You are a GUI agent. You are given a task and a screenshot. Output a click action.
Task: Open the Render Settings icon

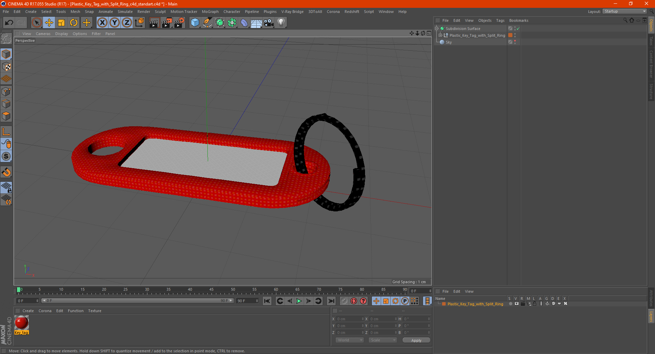(179, 23)
